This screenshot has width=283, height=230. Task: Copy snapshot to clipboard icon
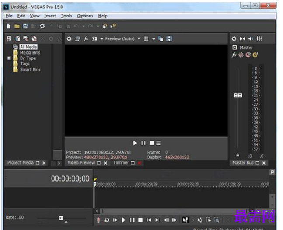[160, 38]
